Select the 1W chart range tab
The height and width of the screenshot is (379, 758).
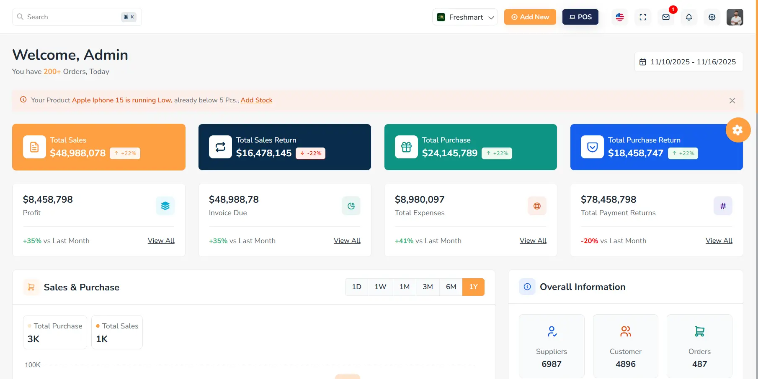click(x=380, y=287)
